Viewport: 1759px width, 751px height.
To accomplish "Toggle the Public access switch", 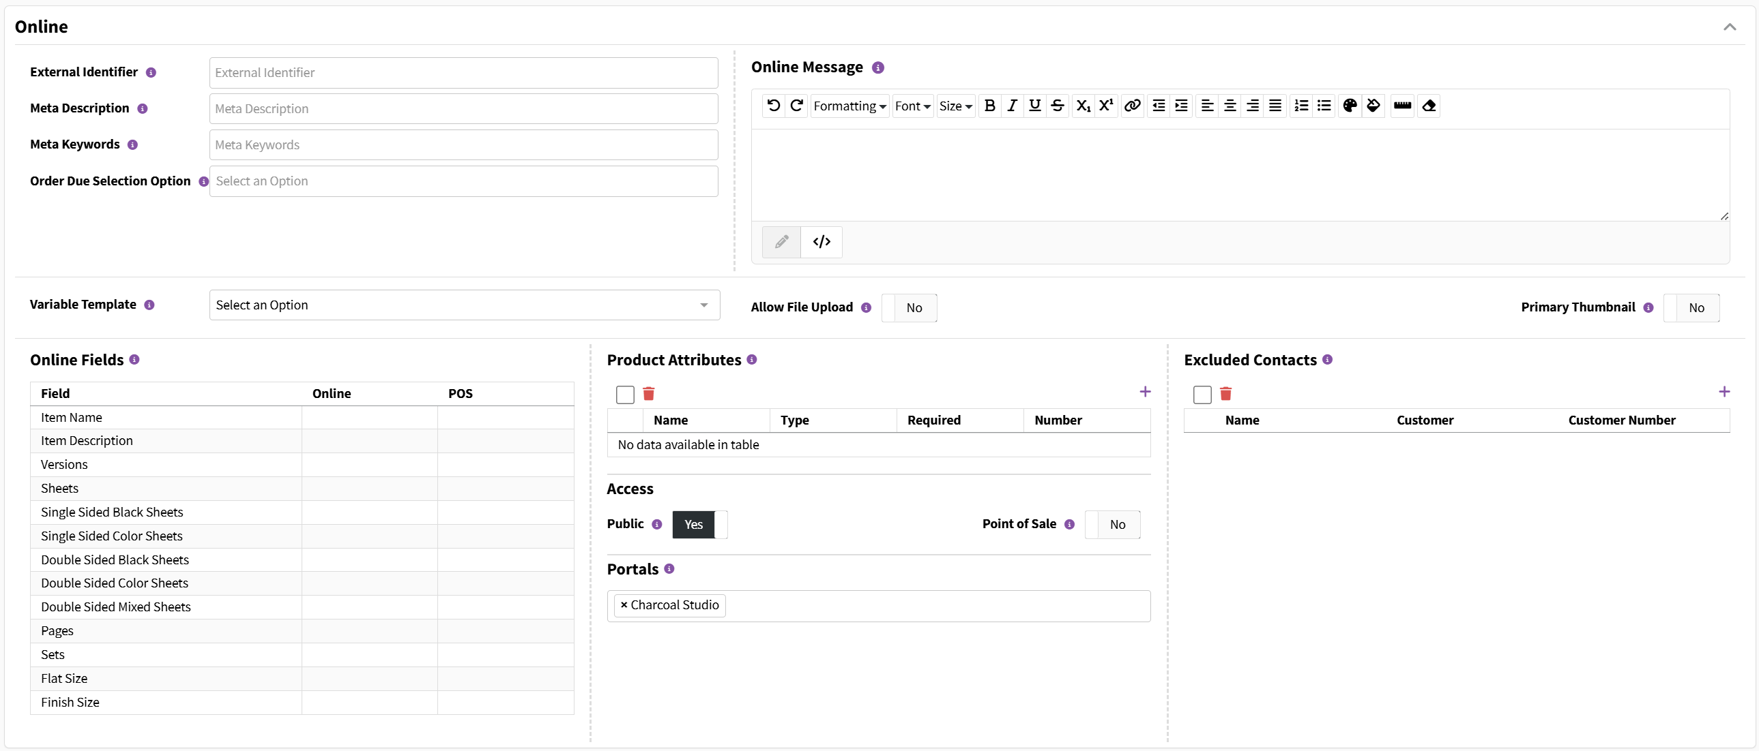I will [699, 525].
